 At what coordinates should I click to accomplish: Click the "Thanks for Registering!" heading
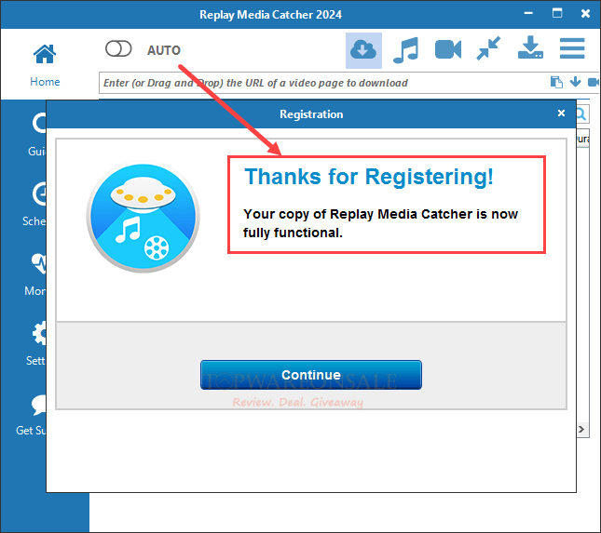pos(369,177)
